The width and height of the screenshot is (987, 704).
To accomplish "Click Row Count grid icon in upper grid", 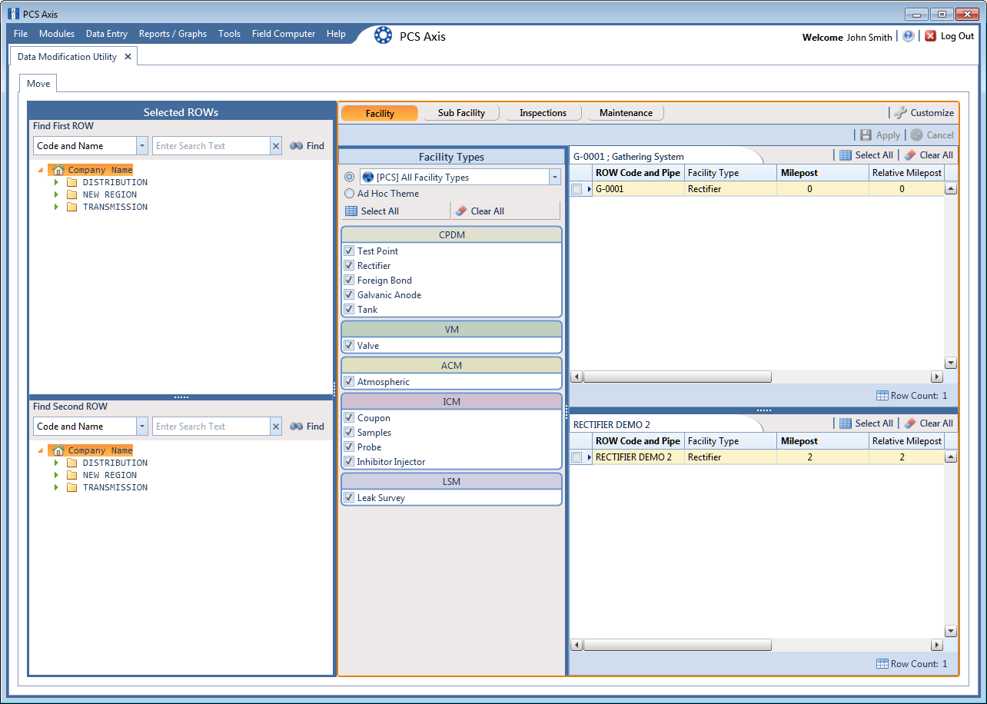I will pos(882,396).
